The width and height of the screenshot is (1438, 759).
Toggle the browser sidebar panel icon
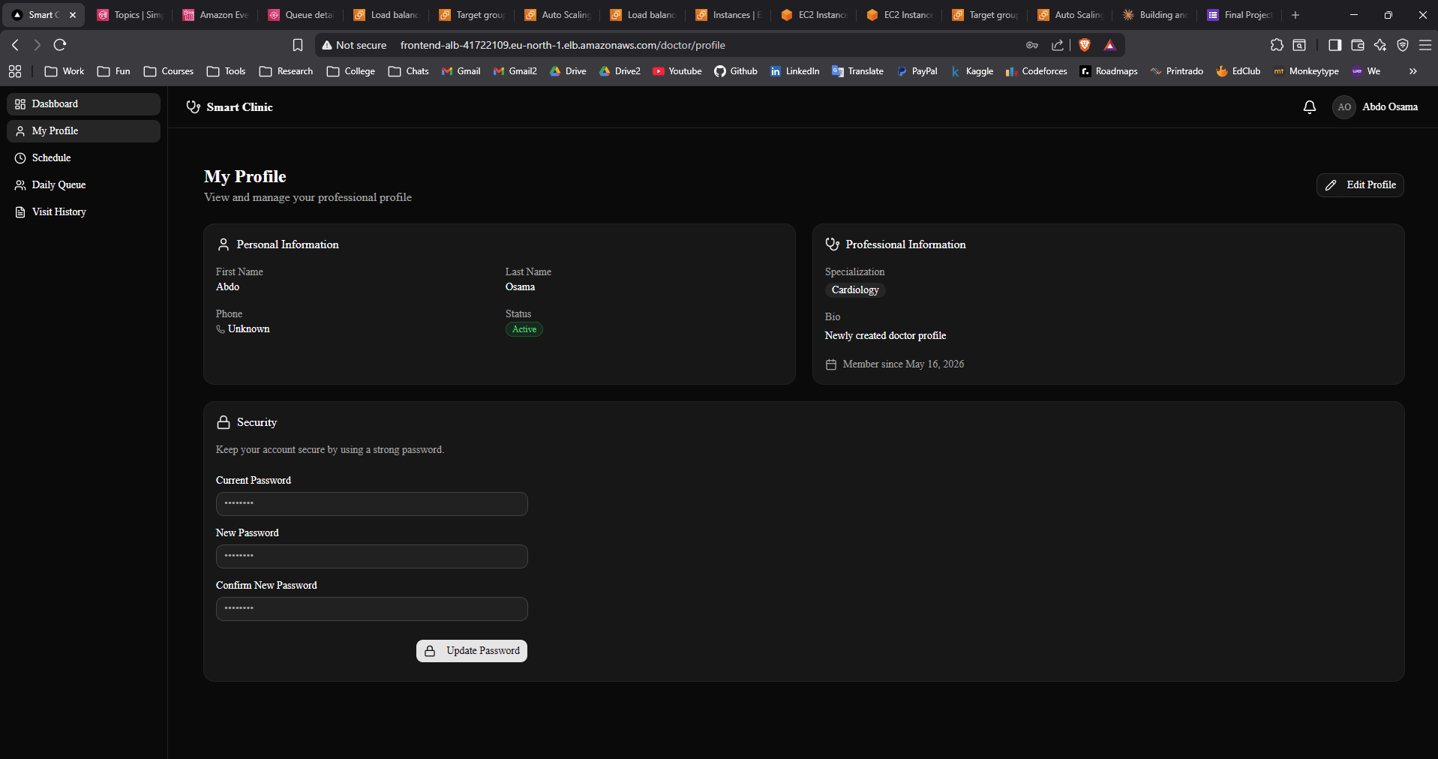click(x=1334, y=45)
